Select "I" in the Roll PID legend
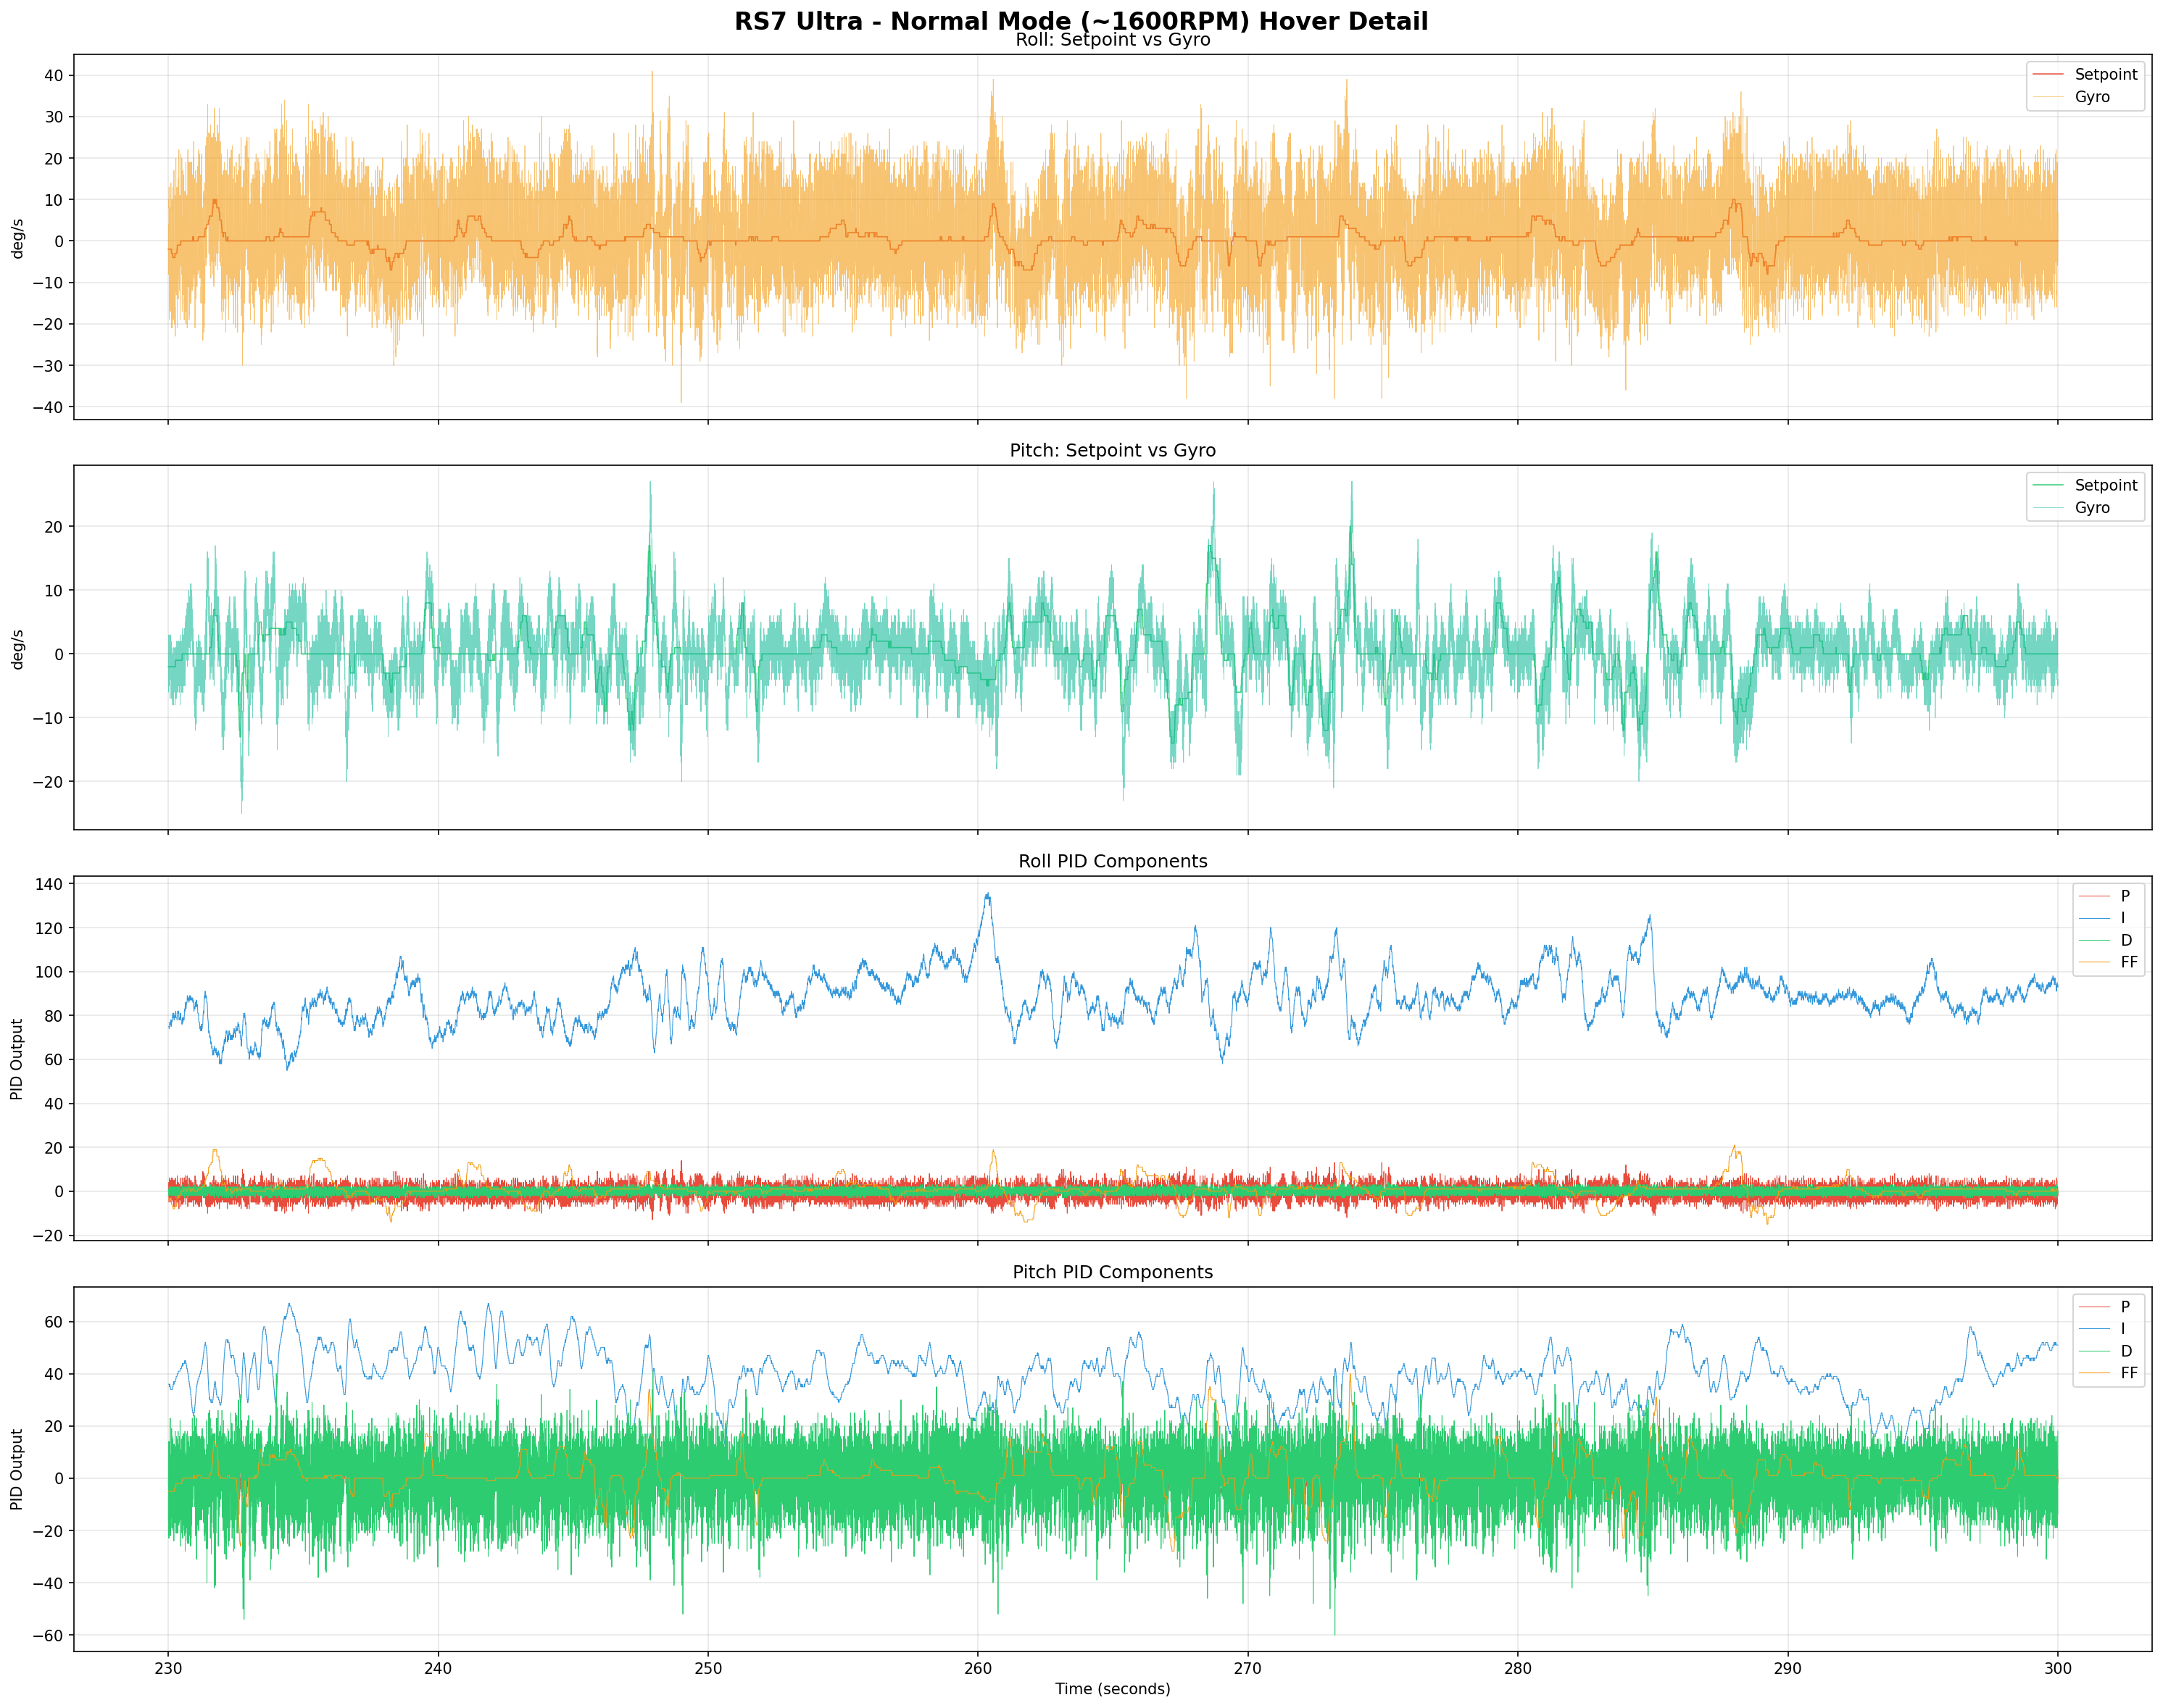 (x=2123, y=918)
